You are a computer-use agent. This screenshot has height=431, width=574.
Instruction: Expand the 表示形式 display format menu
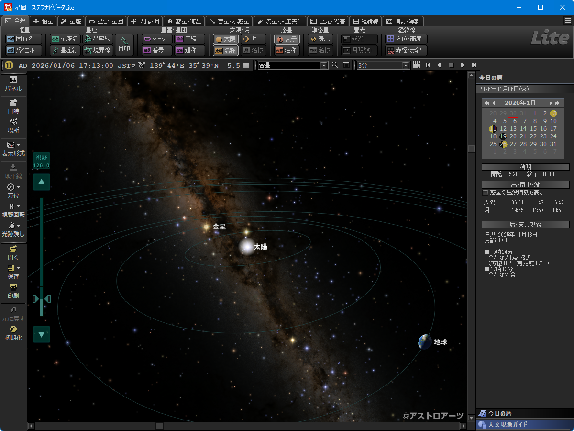click(13, 148)
